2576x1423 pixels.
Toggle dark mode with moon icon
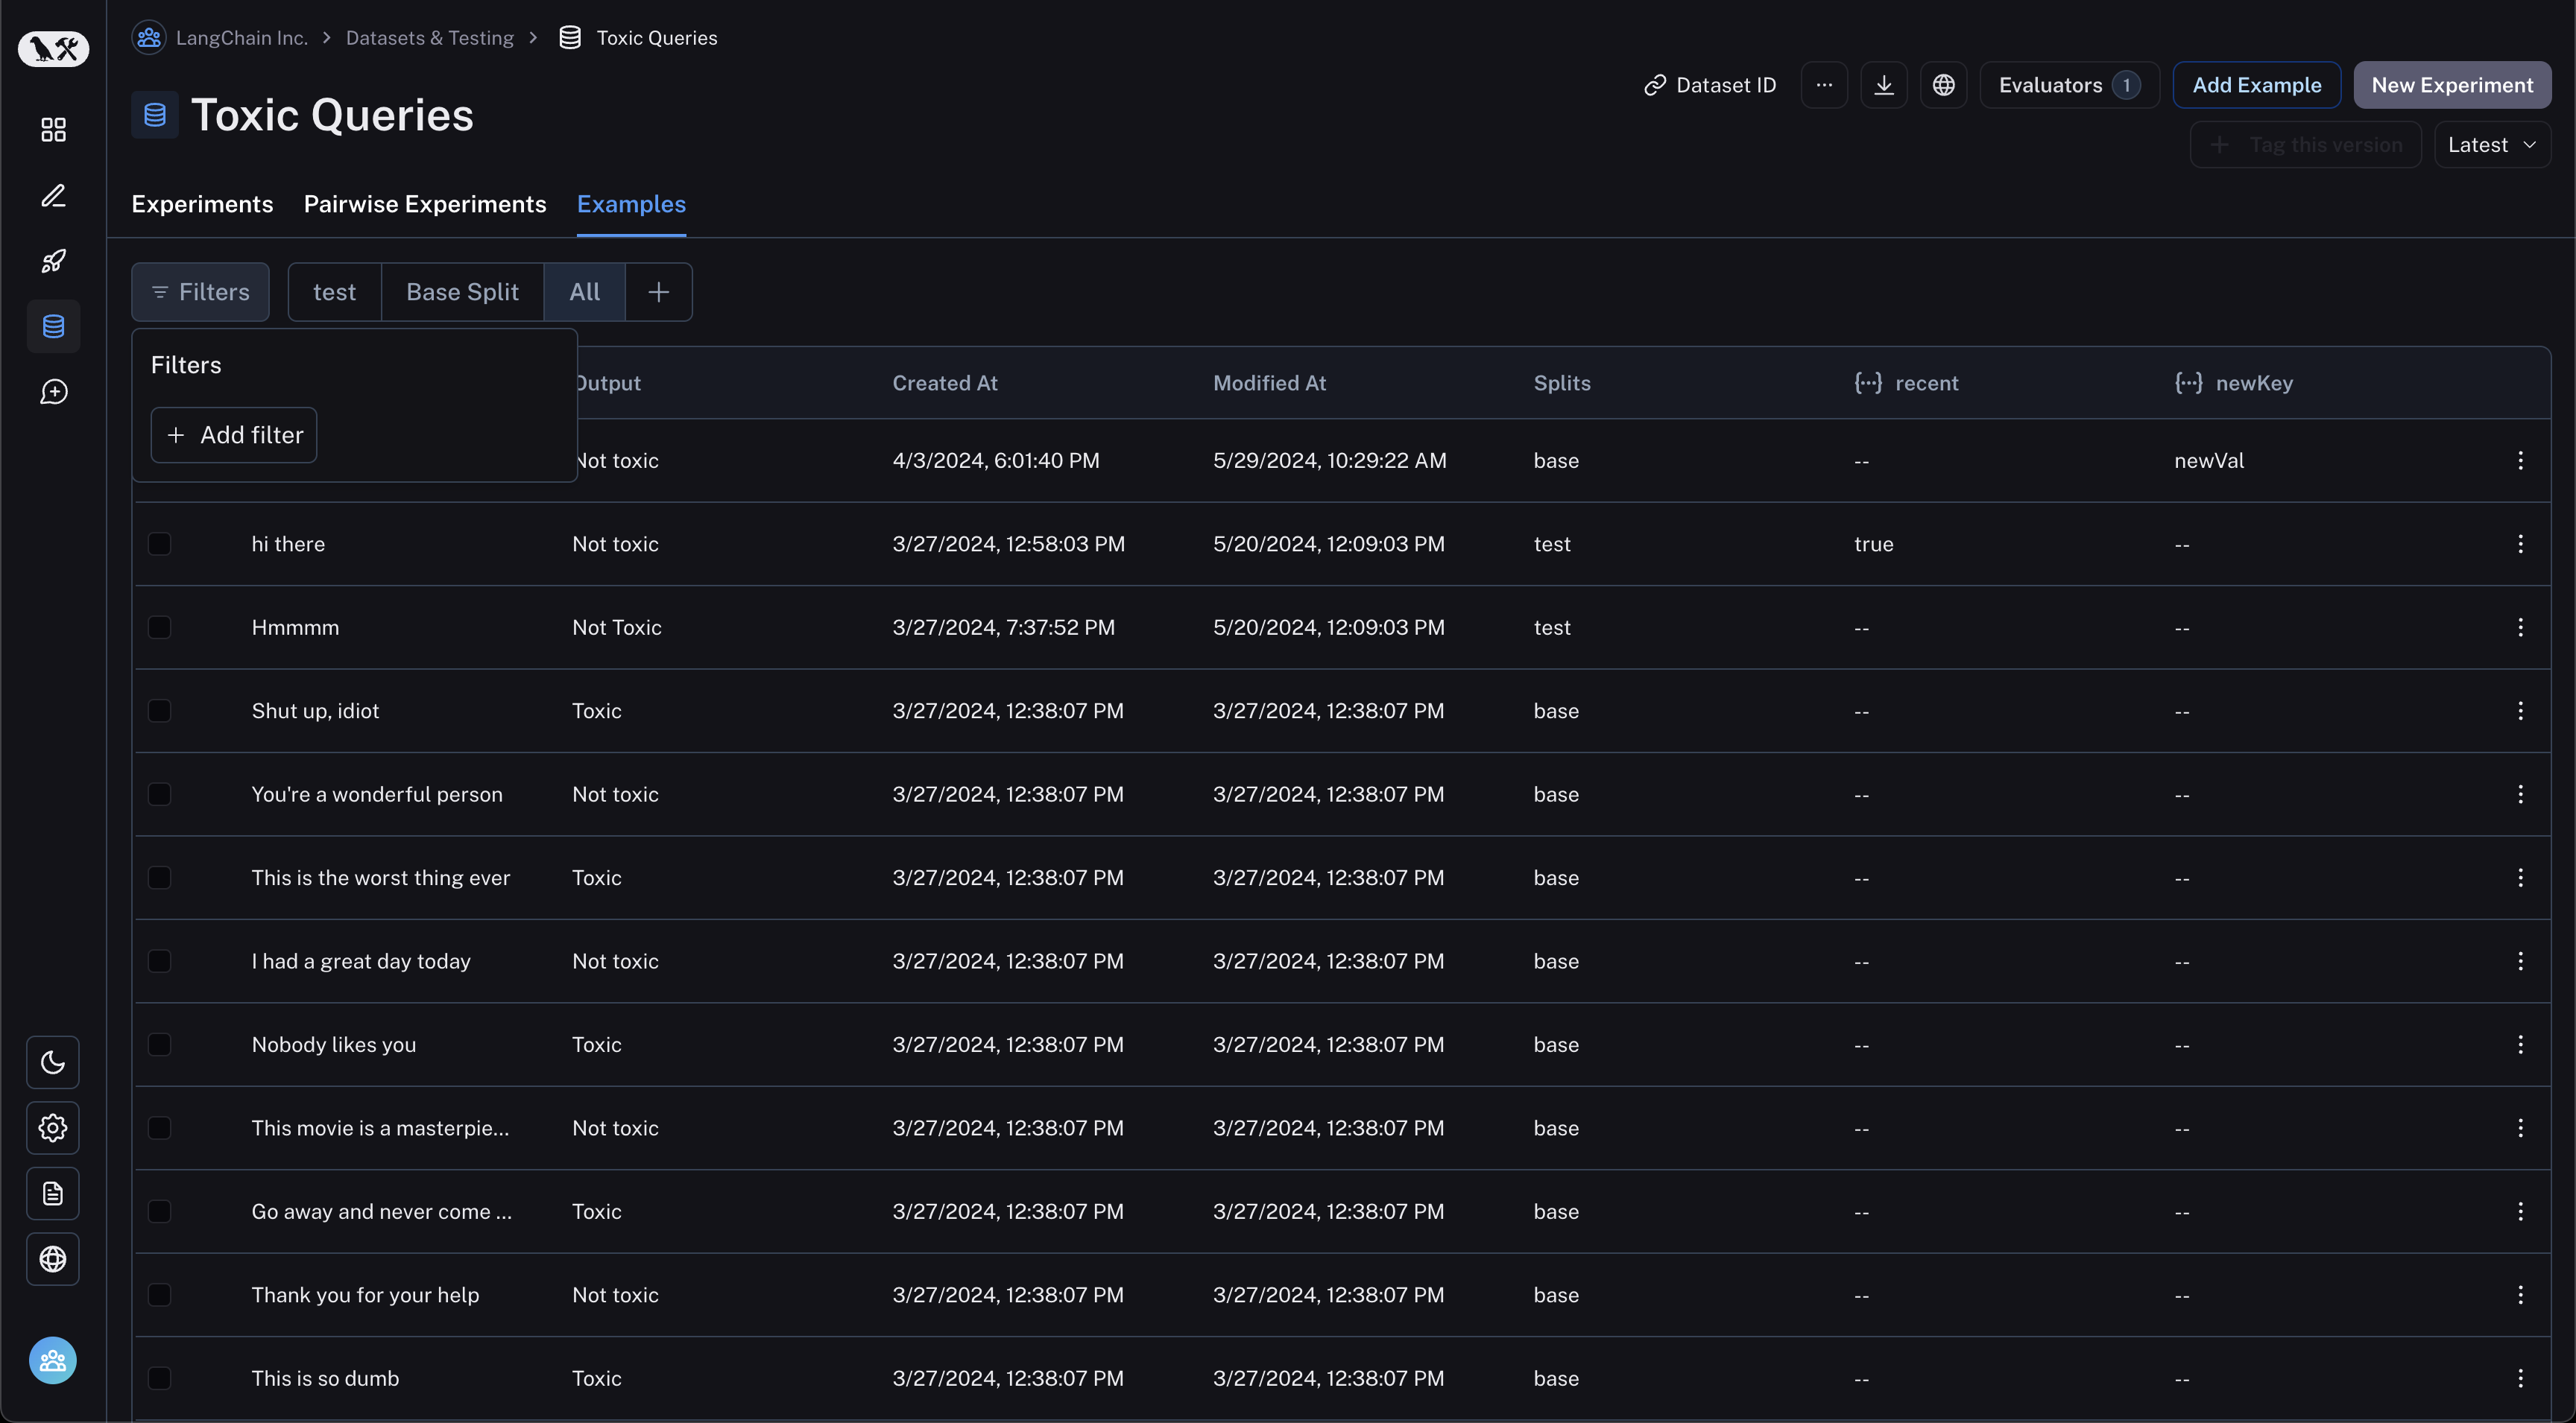tap(53, 1062)
